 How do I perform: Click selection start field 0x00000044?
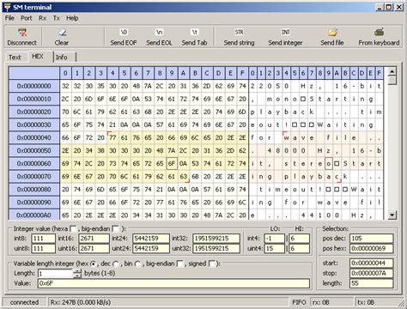371,263
